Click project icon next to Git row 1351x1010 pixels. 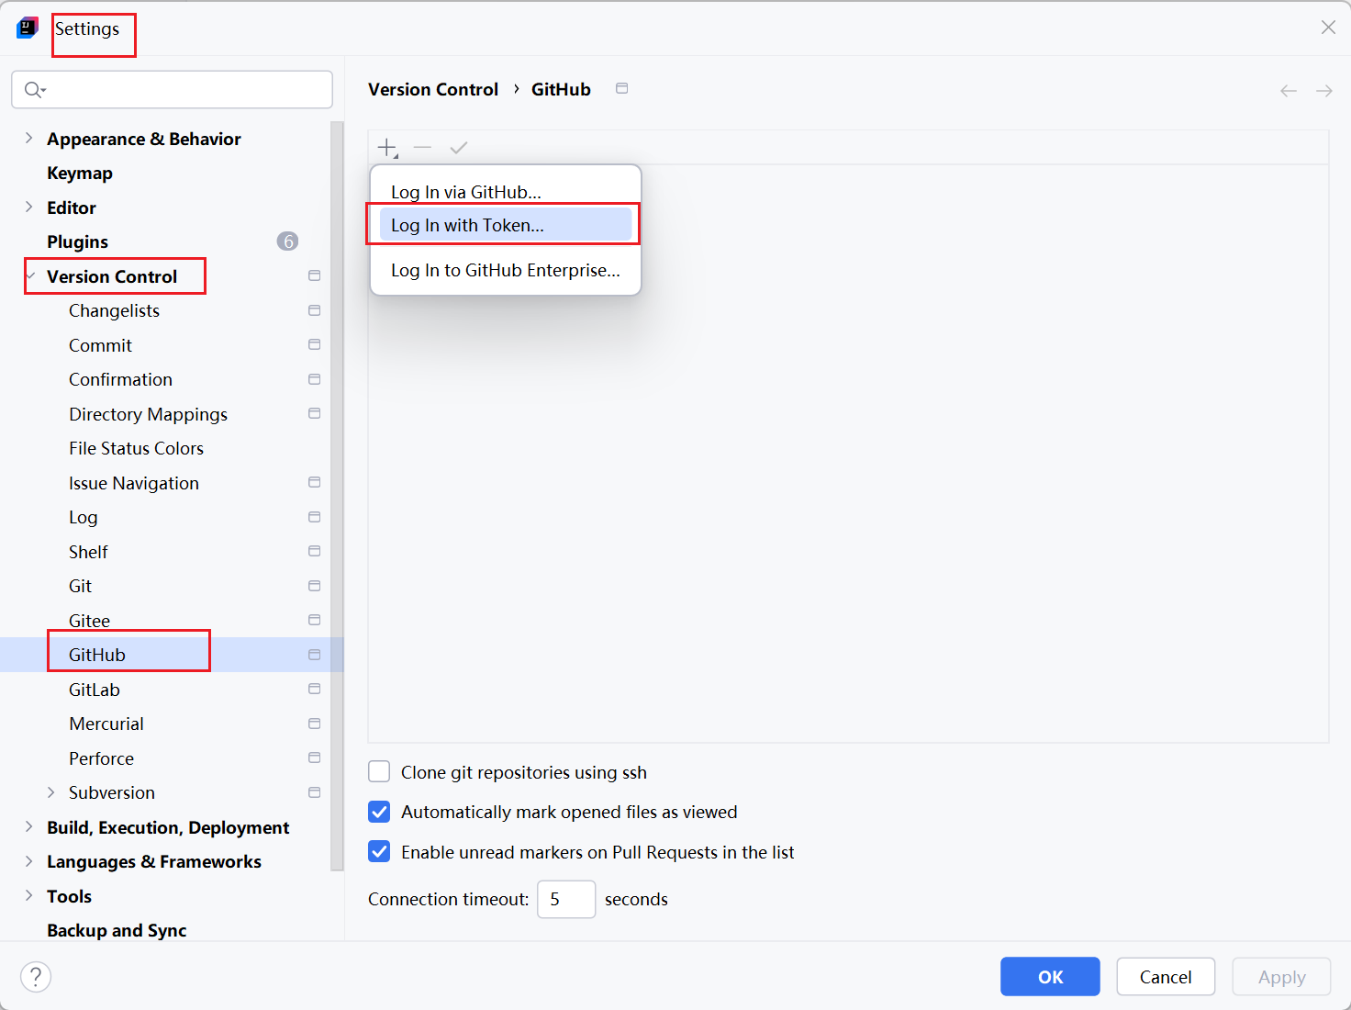[x=314, y=586]
